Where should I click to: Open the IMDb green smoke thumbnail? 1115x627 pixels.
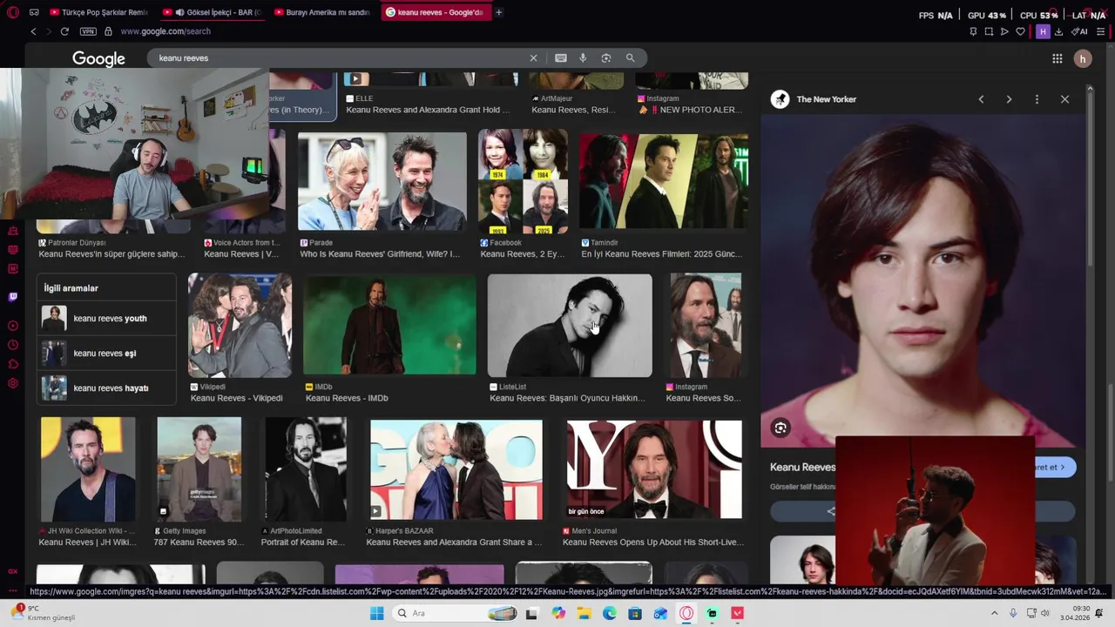[x=389, y=326]
